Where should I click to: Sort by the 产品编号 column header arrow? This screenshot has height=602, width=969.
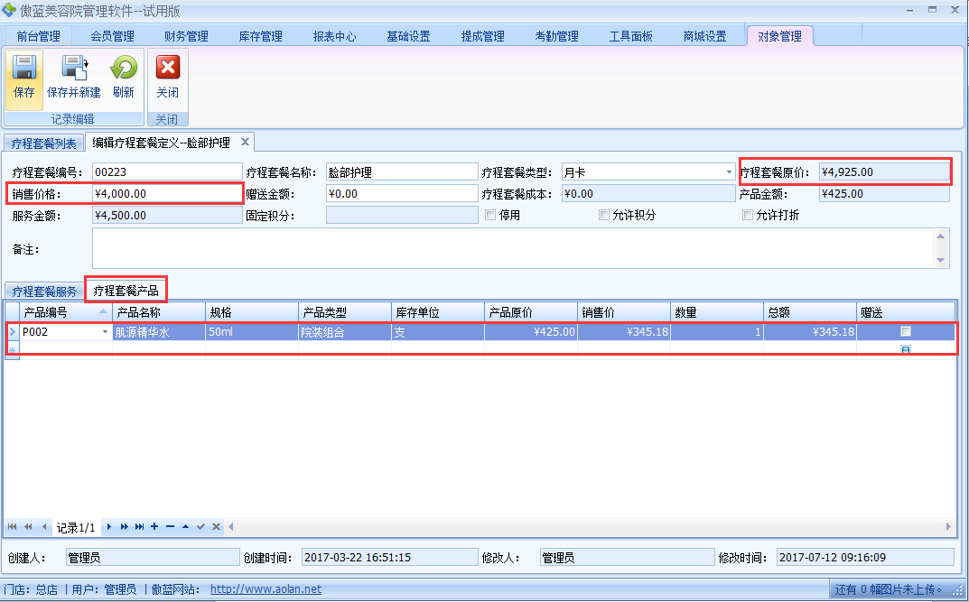click(103, 311)
